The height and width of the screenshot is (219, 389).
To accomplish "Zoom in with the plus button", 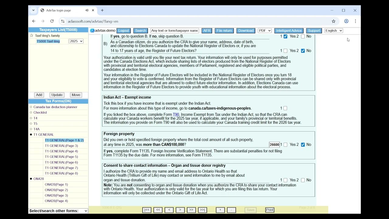I will pyautogui.click(x=220, y=210).
